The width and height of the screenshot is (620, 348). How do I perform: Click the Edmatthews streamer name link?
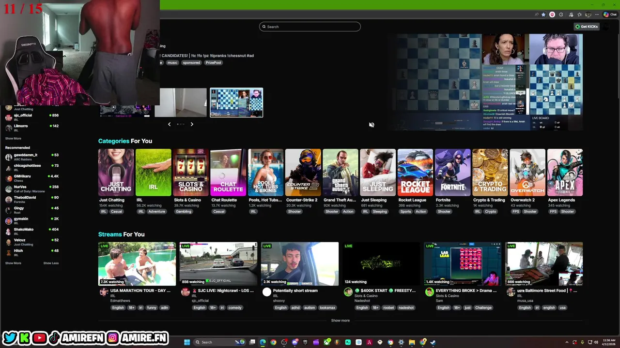[x=121, y=301]
